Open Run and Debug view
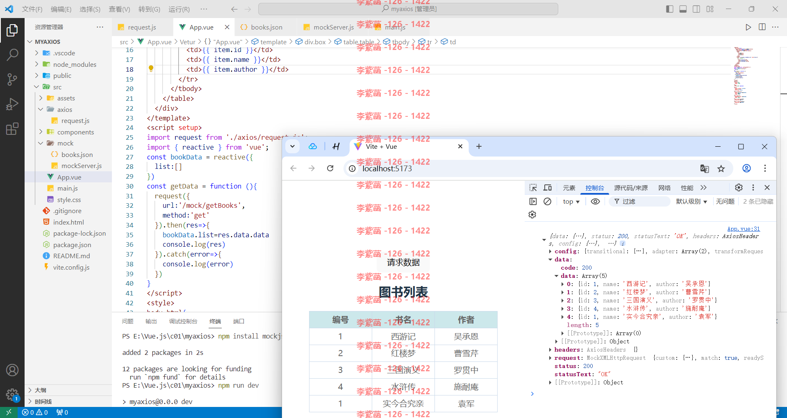The image size is (787, 418). point(12,104)
